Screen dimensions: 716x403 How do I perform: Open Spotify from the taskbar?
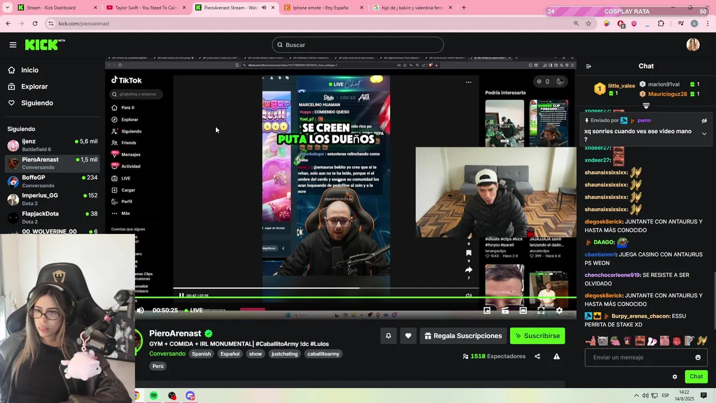click(154, 396)
